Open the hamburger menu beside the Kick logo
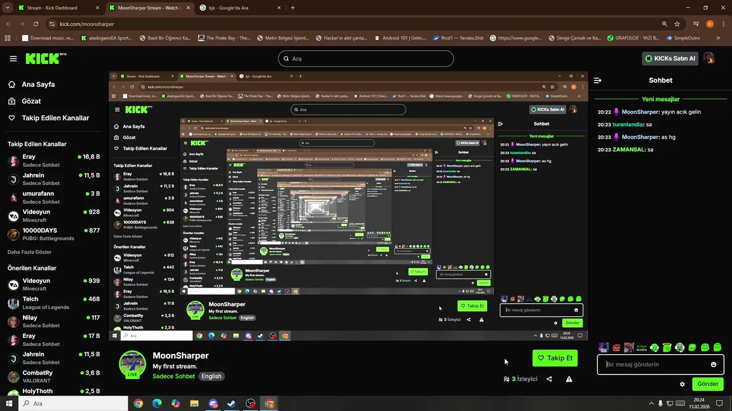The height and width of the screenshot is (411, 732). pyautogui.click(x=13, y=59)
